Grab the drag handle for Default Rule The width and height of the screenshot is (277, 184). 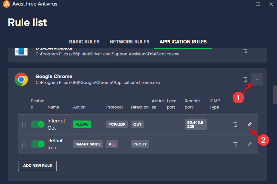point(24,144)
